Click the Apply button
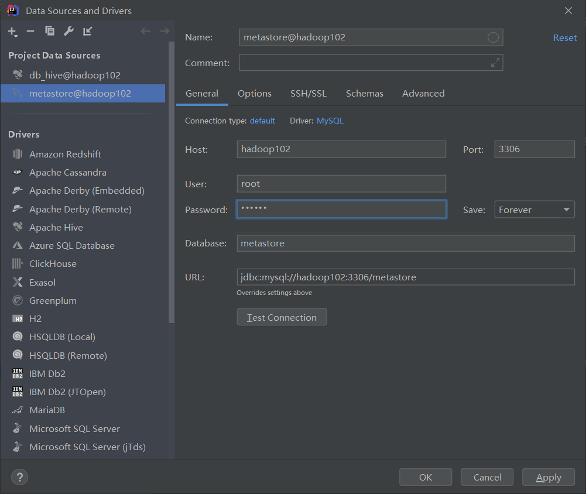This screenshot has width=586, height=494. 549,477
